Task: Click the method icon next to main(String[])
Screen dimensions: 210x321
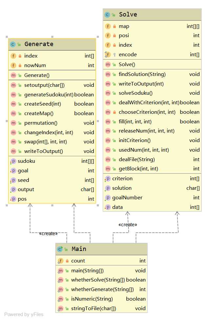Action: tap(60, 271)
